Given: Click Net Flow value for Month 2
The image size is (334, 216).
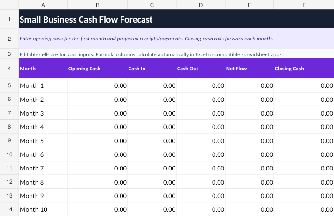Looking at the screenshot, I should coord(250,100).
